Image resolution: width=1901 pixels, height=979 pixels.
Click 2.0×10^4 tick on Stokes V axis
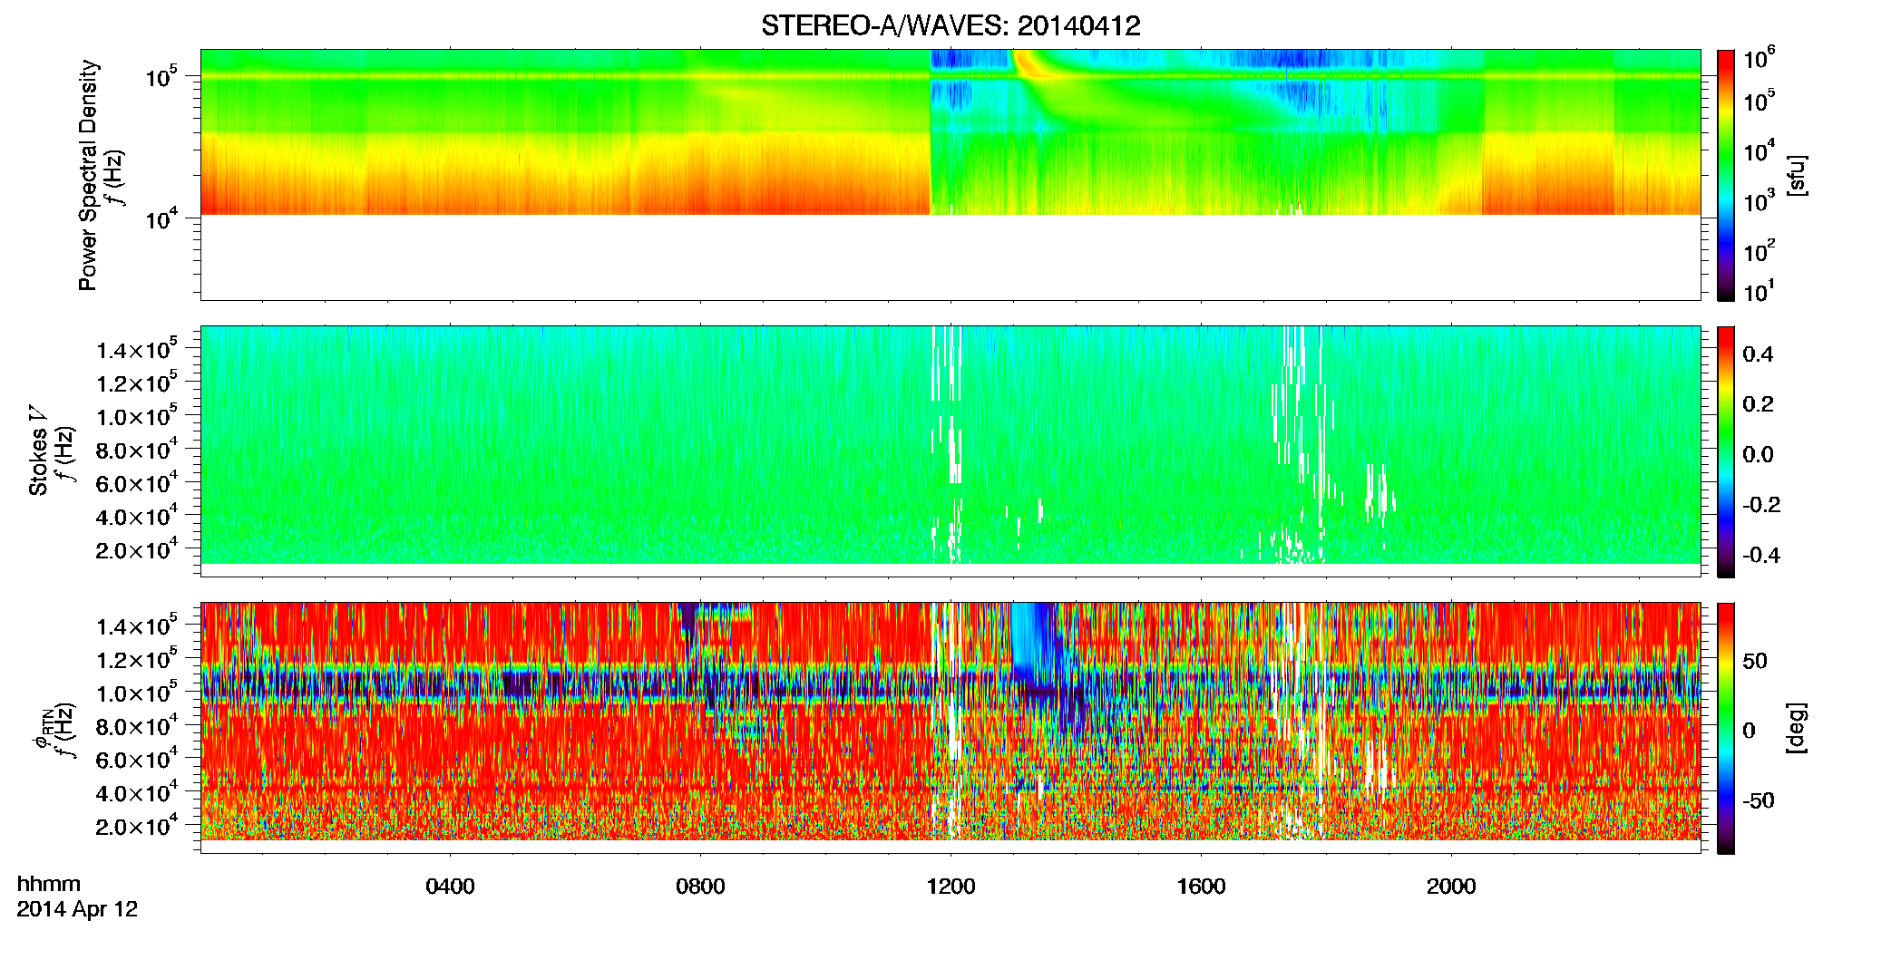coord(137,548)
